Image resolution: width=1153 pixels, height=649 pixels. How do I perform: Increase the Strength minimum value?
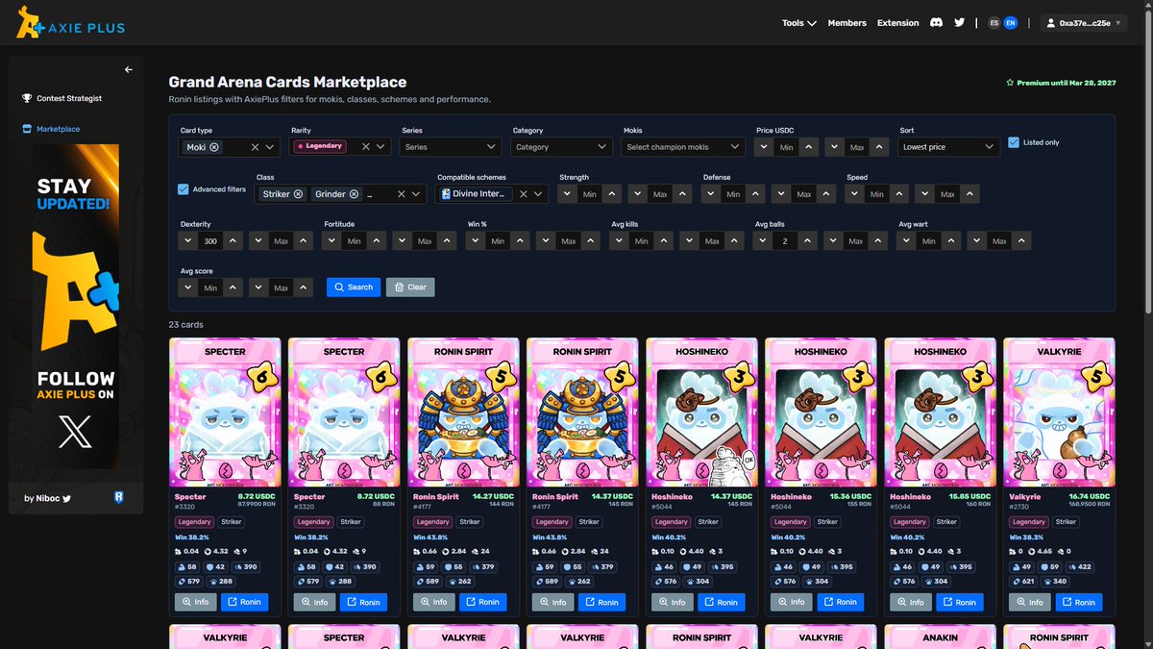pos(612,194)
